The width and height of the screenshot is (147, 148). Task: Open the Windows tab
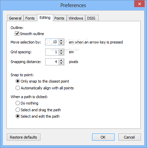(x=76, y=18)
